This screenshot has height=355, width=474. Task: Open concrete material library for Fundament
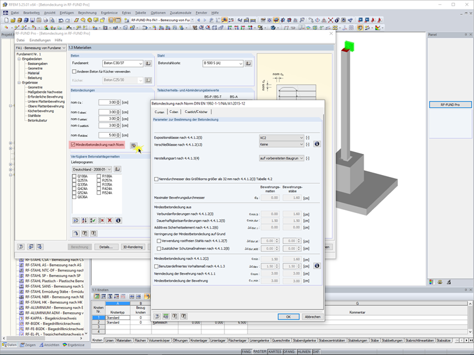pyautogui.click(x=148, y=64)
